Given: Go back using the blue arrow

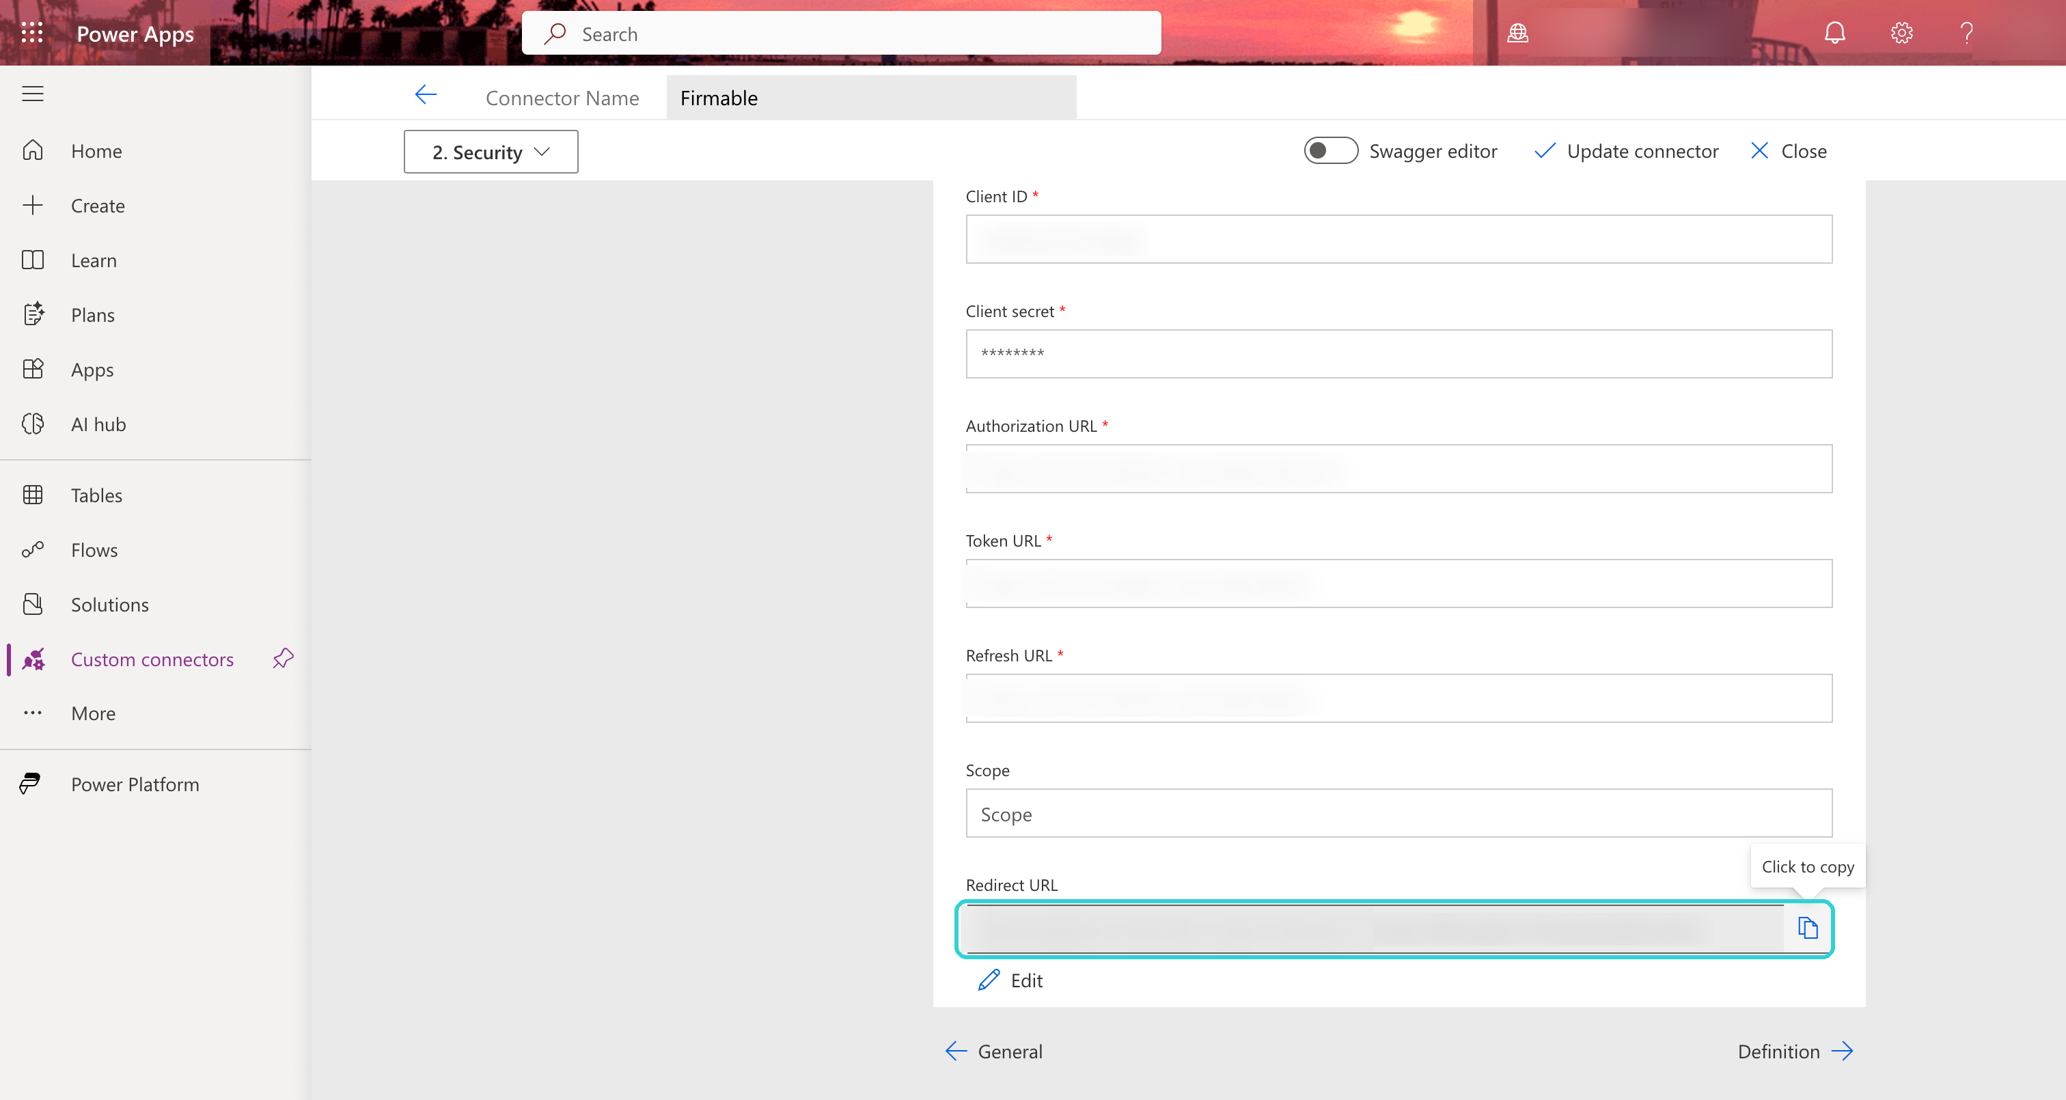Looking at the screenshot, I should click(x=426, y=95).
